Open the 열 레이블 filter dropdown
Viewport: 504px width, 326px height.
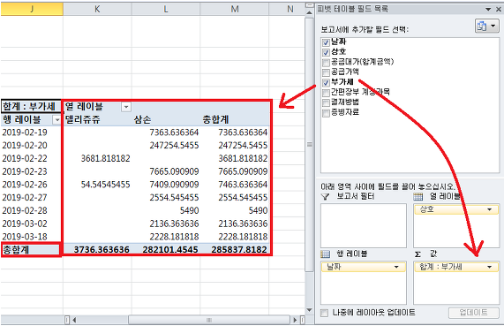(126, 107)
